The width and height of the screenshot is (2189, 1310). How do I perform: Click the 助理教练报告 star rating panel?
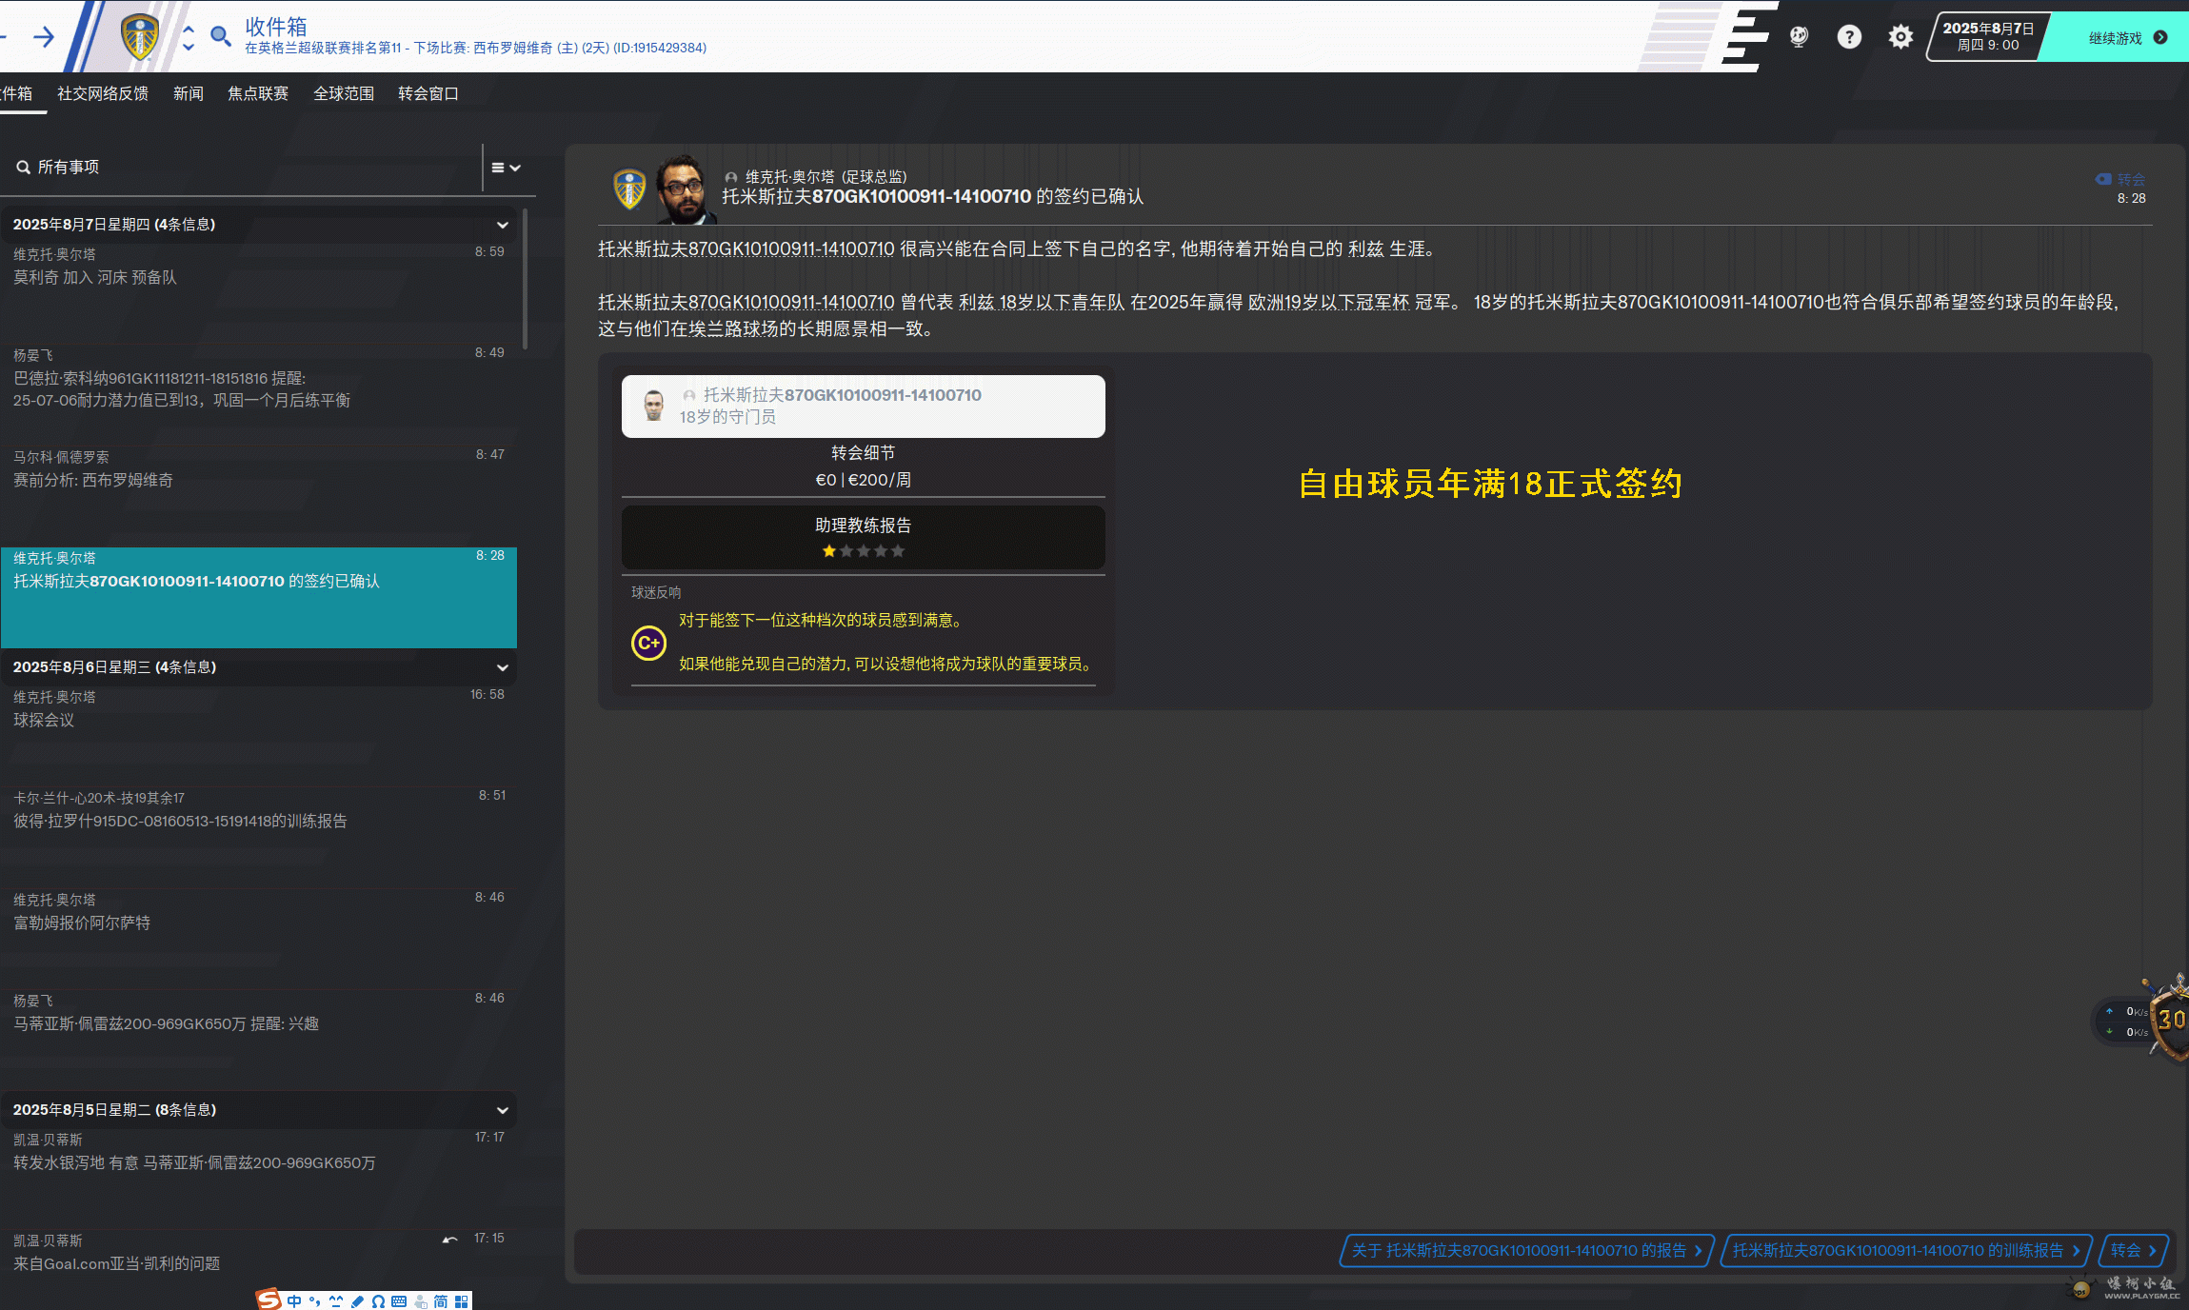coord(863,538)
